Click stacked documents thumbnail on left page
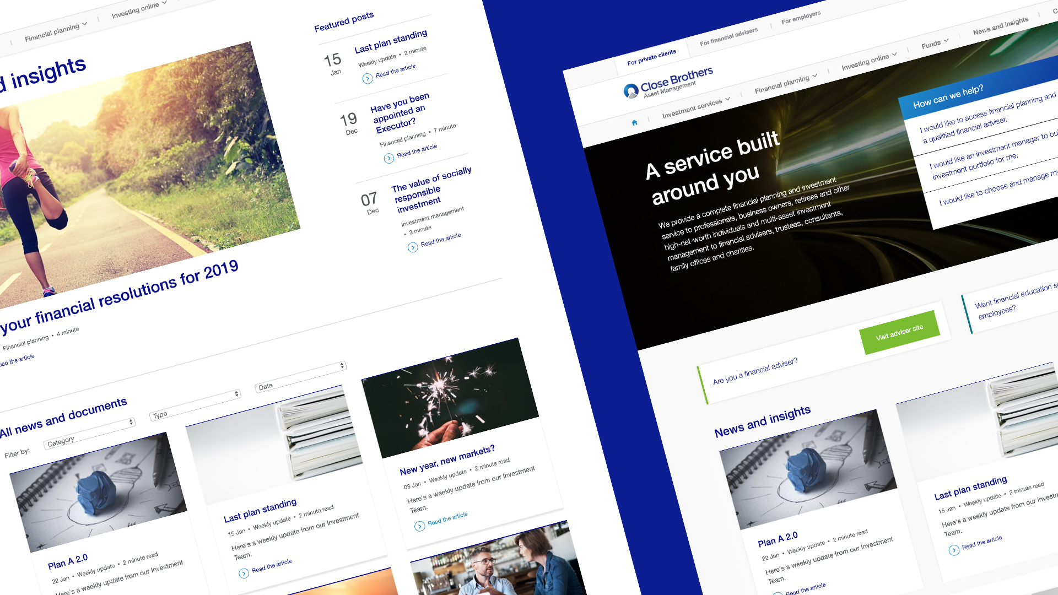This screenshot has width=1058, height=595. tap(274, 445)
